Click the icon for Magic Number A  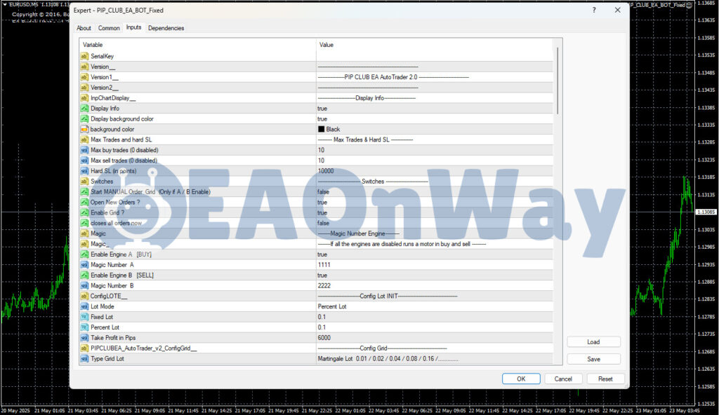point(84,265)
